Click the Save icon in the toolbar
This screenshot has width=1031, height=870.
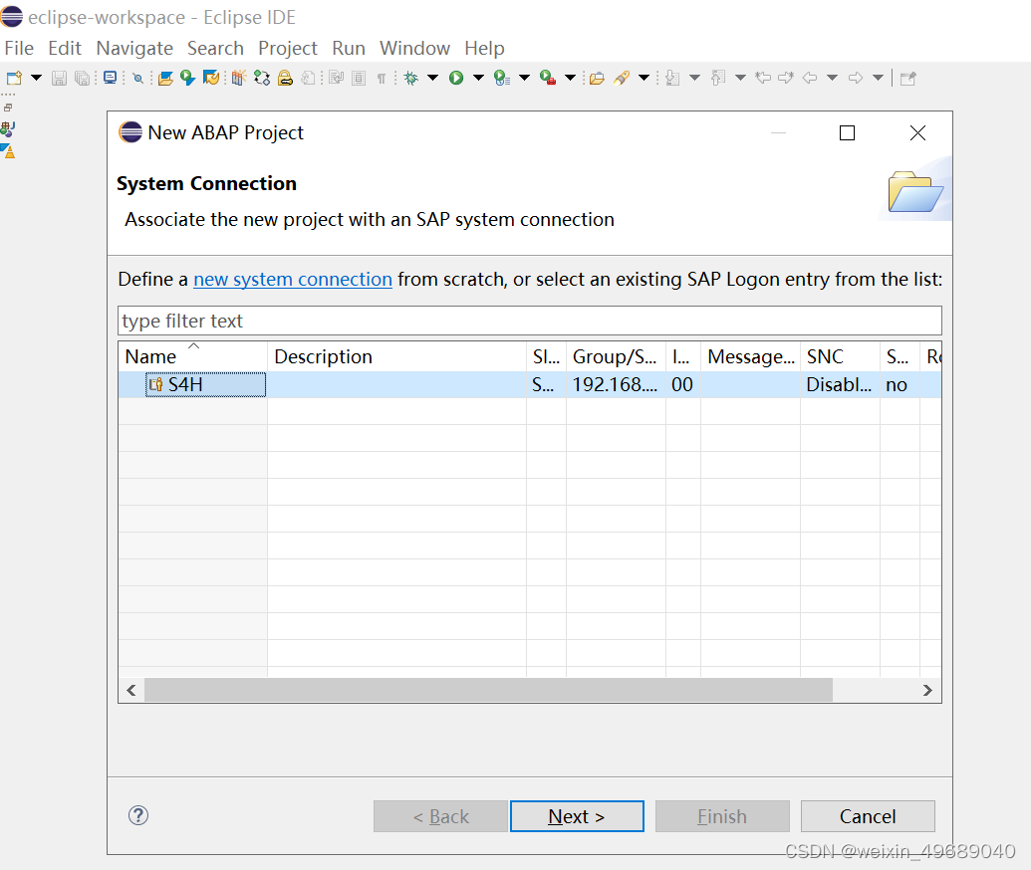59,78
